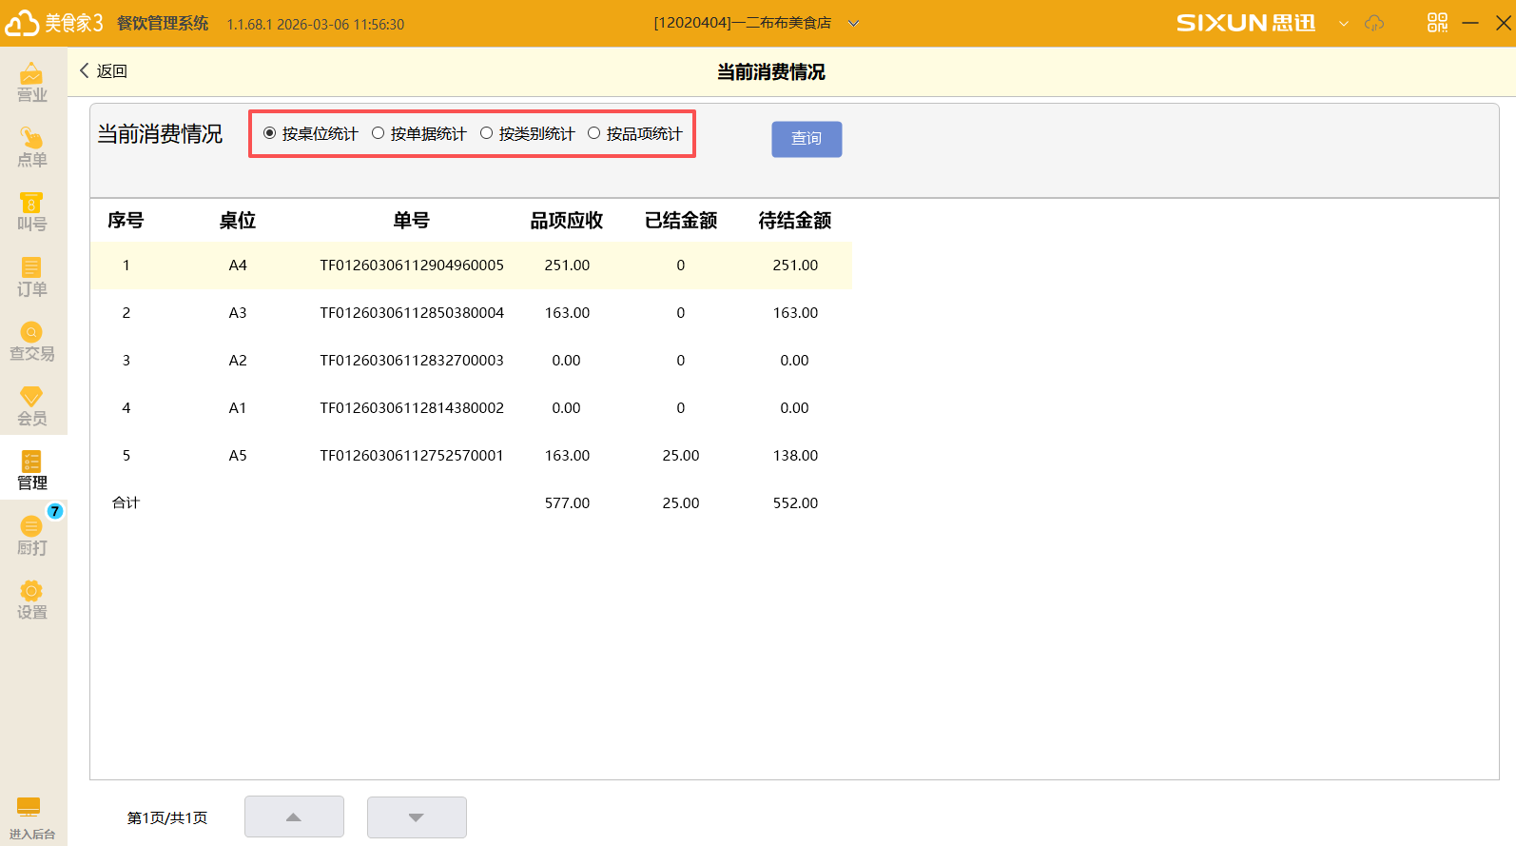The height and width of the screenshot is (846, 1516).
Task: Open the 营业 sidebar icon
Action: pos(31,82)
